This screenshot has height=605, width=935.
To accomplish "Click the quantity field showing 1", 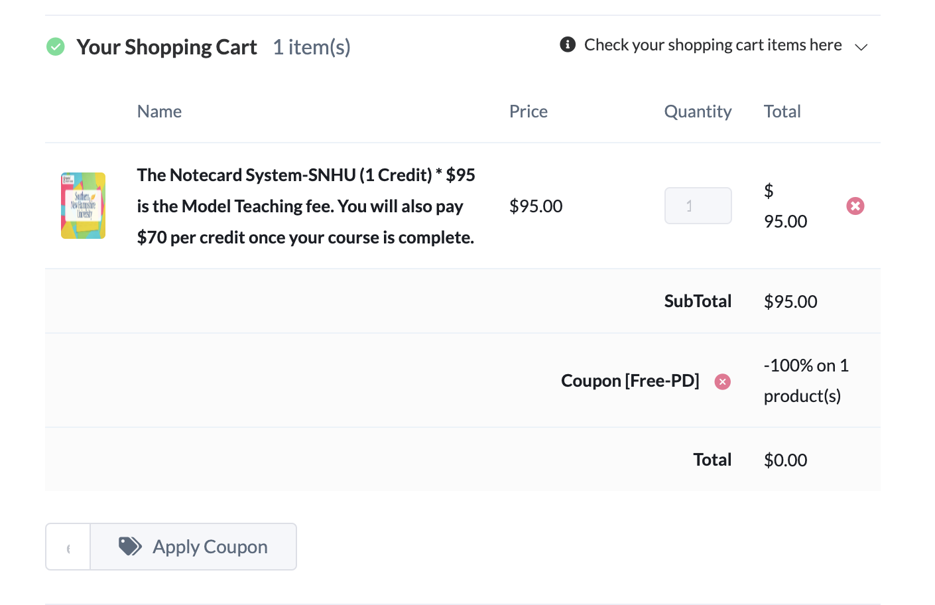I will 698,206.
